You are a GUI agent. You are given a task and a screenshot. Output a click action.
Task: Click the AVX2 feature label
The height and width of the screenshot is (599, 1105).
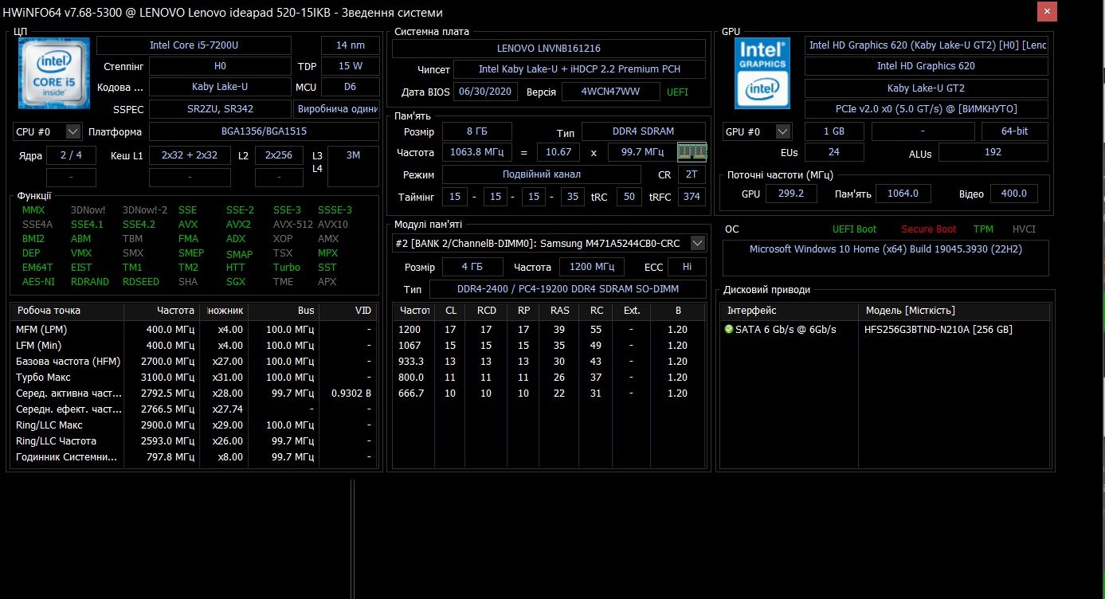(x=238, y=225)
